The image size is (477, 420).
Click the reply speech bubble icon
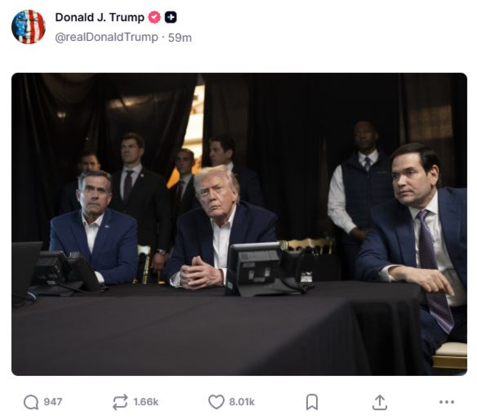tap(31, 402)
